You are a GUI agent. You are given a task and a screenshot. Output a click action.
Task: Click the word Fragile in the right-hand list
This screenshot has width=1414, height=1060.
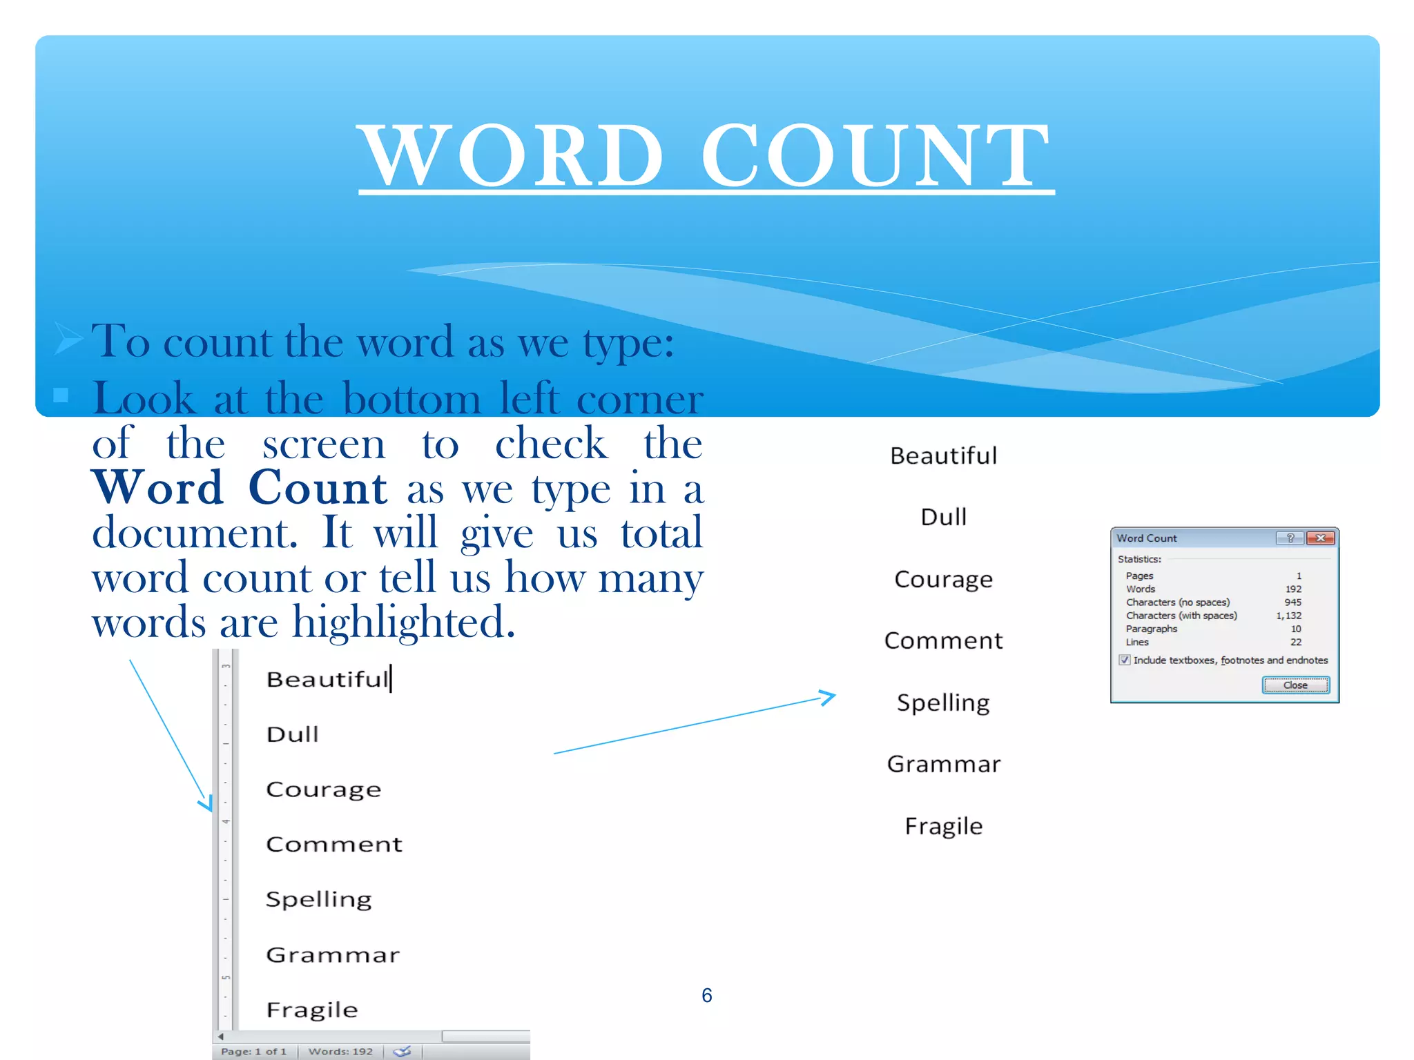(x=944, y=826)
